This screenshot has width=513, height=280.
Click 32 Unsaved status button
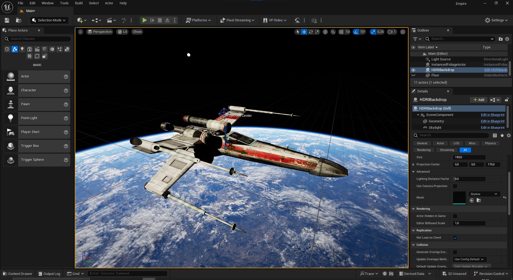(454, 274)
